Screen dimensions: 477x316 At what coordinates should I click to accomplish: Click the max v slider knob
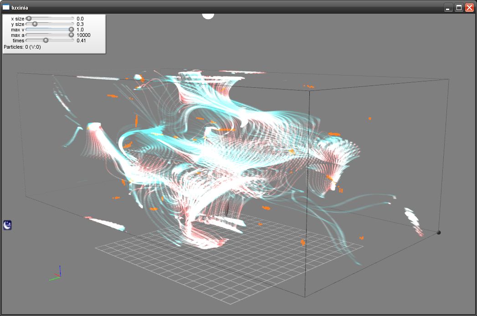tap(71, 30)
